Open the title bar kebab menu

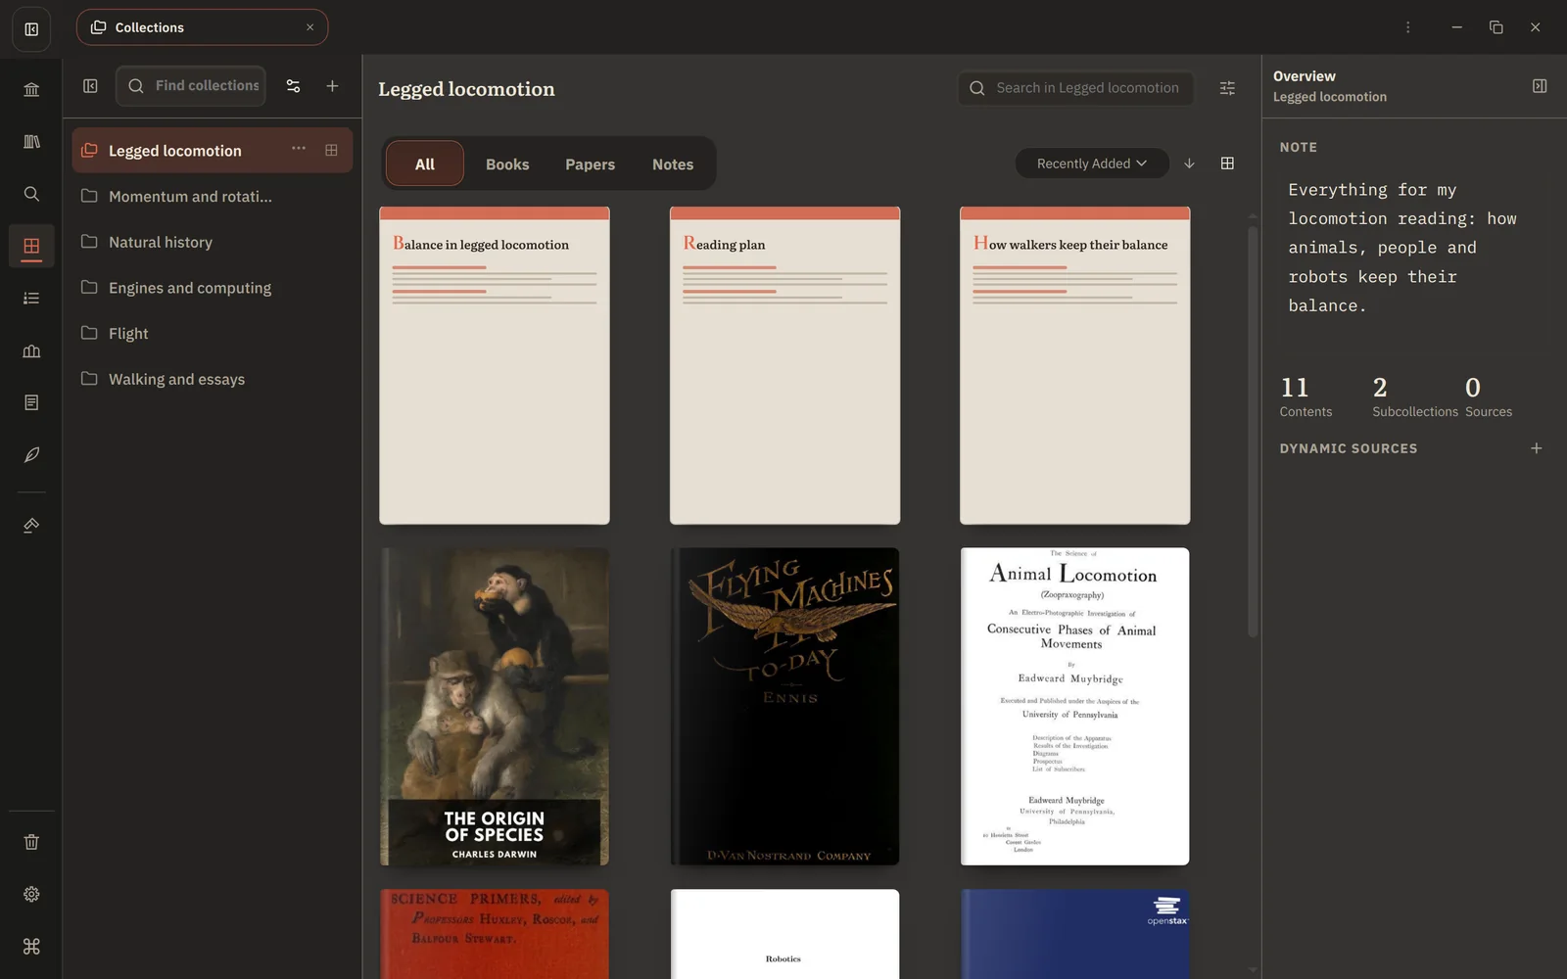pos(1407,27)
